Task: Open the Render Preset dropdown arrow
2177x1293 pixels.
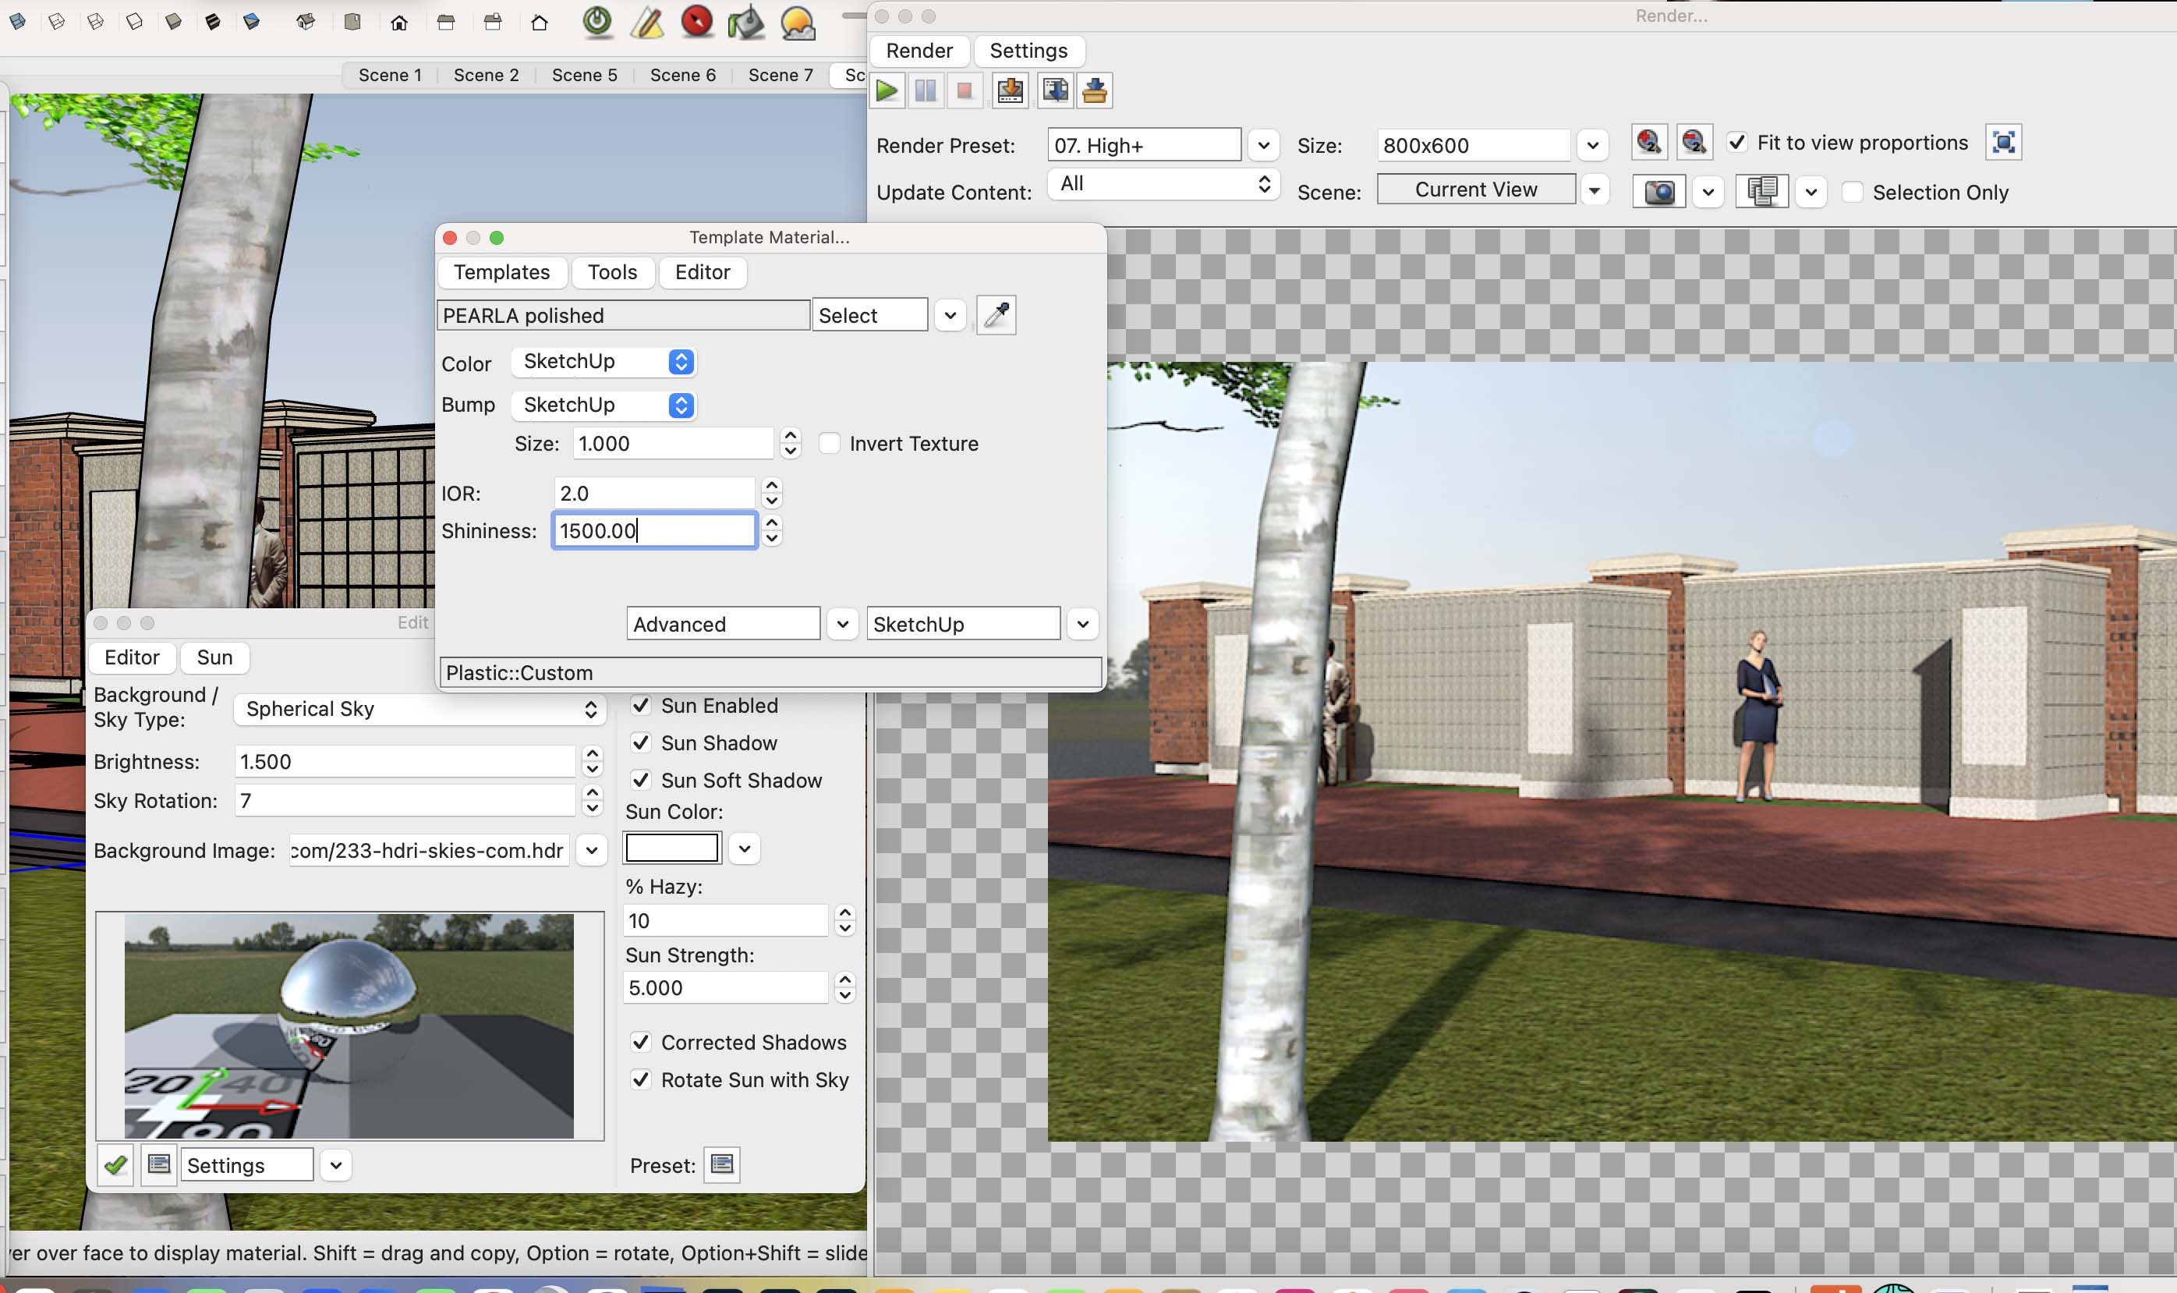Action: pyautogui.click(x=1264, y=146)
